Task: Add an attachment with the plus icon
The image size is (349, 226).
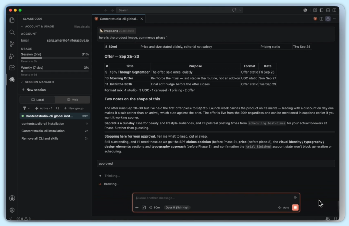Action: [x=137, y=207]
